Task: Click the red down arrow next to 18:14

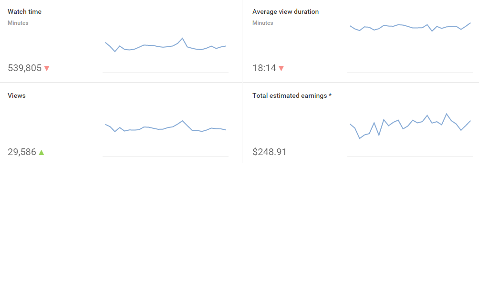Action: (x=281, y=68)
